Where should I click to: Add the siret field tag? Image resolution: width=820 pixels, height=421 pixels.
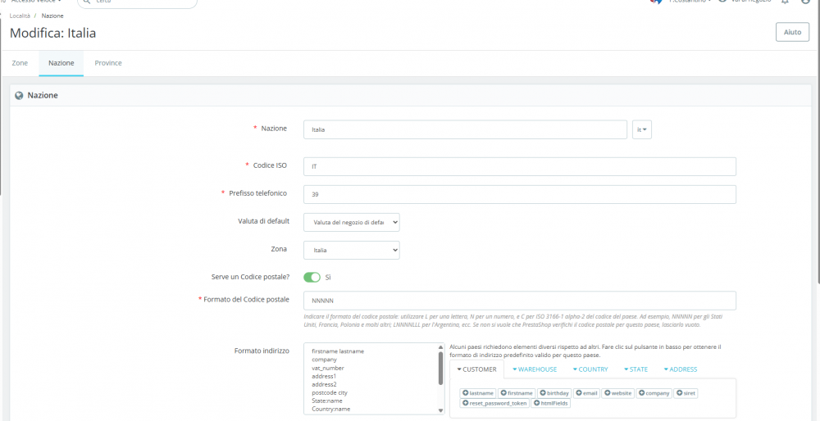[686, 393]
